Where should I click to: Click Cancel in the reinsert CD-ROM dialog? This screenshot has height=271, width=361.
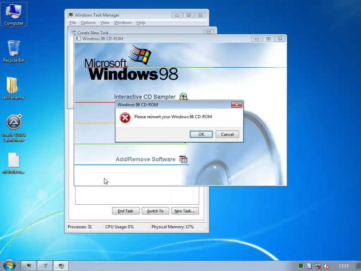(227, 134)
